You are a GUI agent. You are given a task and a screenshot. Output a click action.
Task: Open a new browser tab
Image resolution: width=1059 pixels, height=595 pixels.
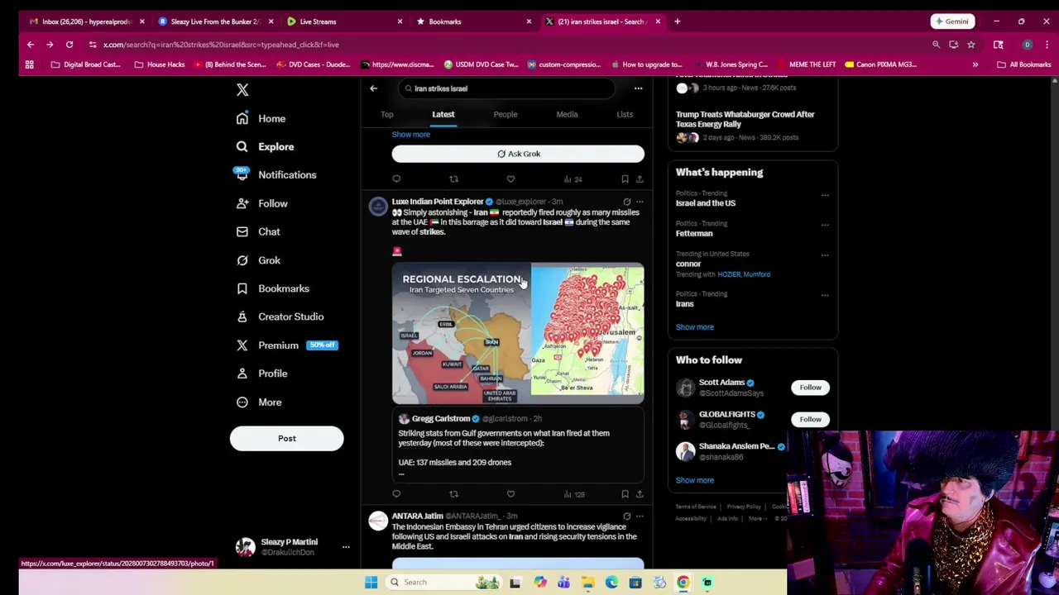tap(677, 21)
